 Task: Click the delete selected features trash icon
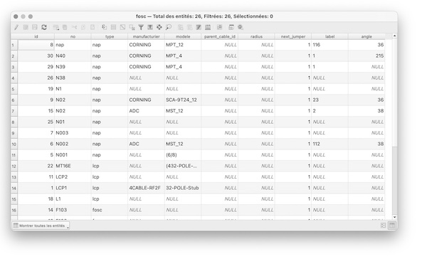65,27
